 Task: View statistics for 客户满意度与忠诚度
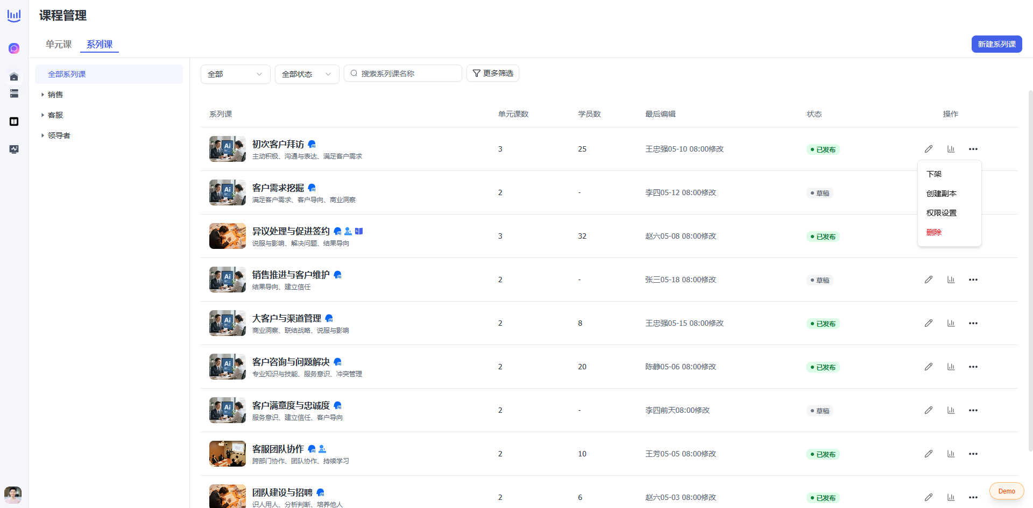point(951,410)
